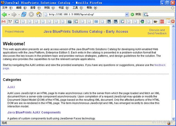Switch to the red Chinese character tab

click(162, 22)
